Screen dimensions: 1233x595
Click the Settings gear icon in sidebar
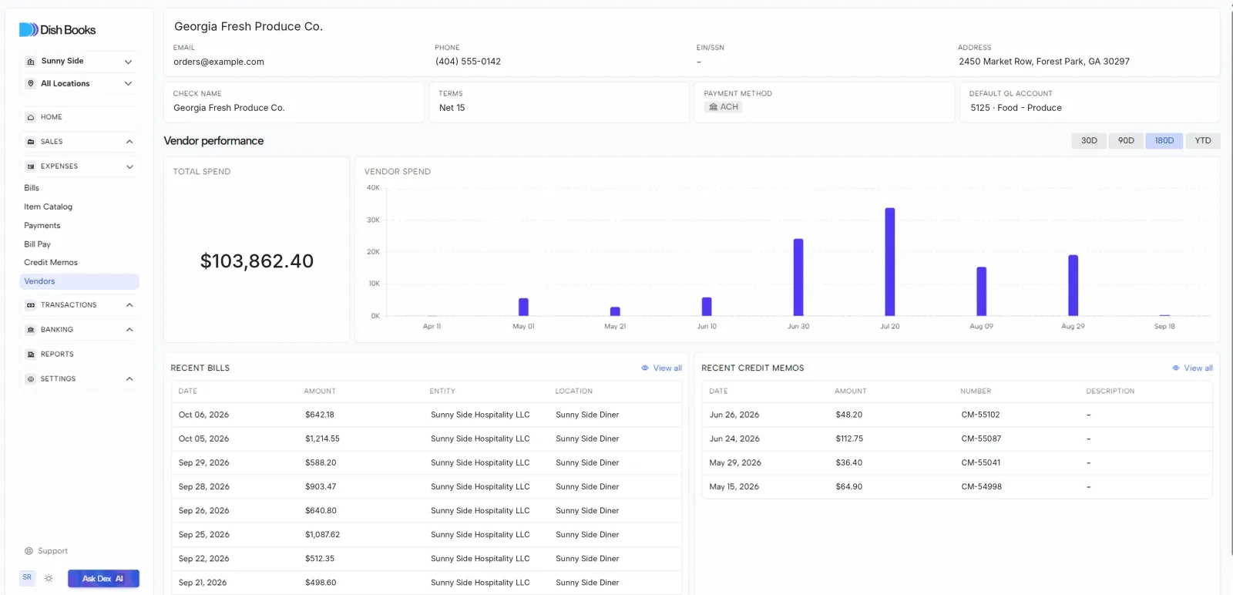coord(31,379)
